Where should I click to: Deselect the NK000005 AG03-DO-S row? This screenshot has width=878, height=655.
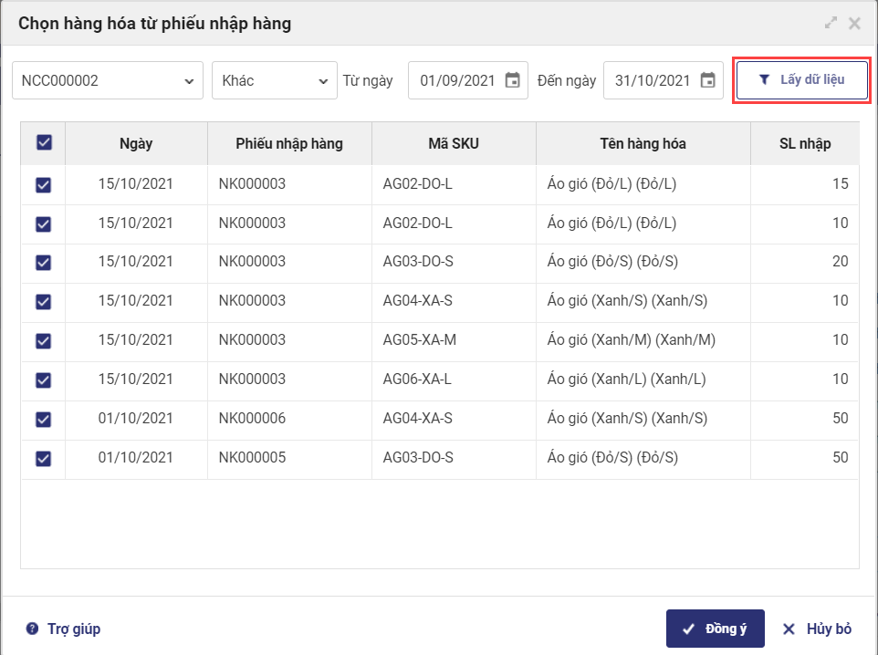click(x=43, y=458)
